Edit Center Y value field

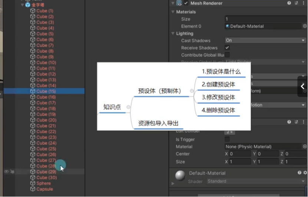click(268, 154)
